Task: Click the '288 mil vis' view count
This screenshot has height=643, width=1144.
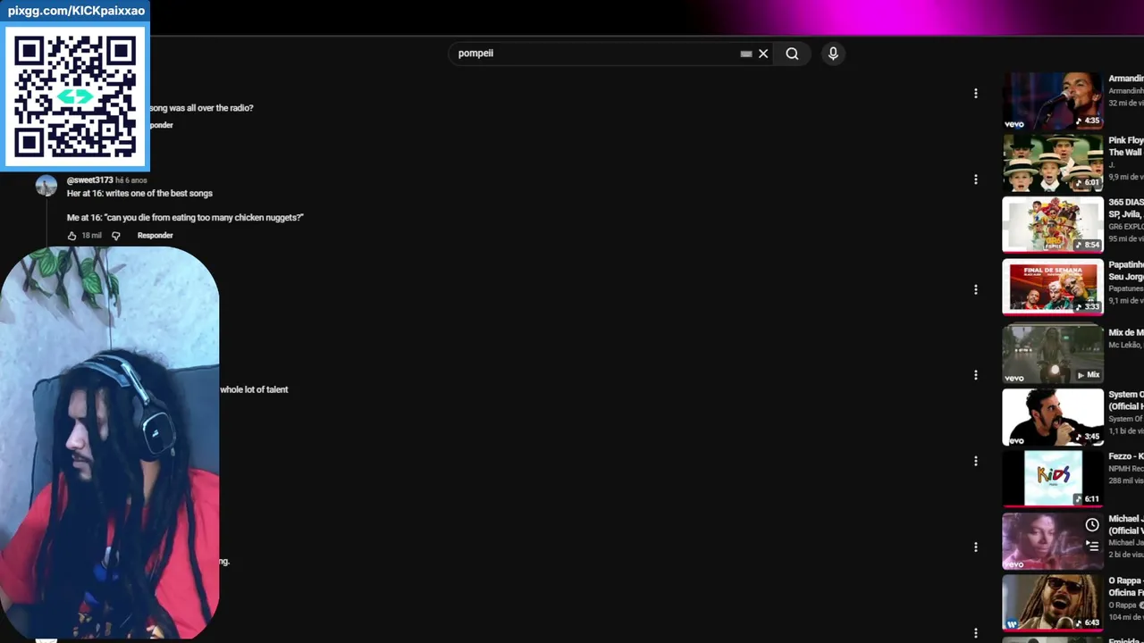Action: (x=1126, y=480)
